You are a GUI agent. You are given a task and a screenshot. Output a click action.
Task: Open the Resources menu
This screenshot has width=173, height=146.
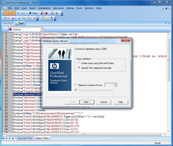click(x=59, y=8)
